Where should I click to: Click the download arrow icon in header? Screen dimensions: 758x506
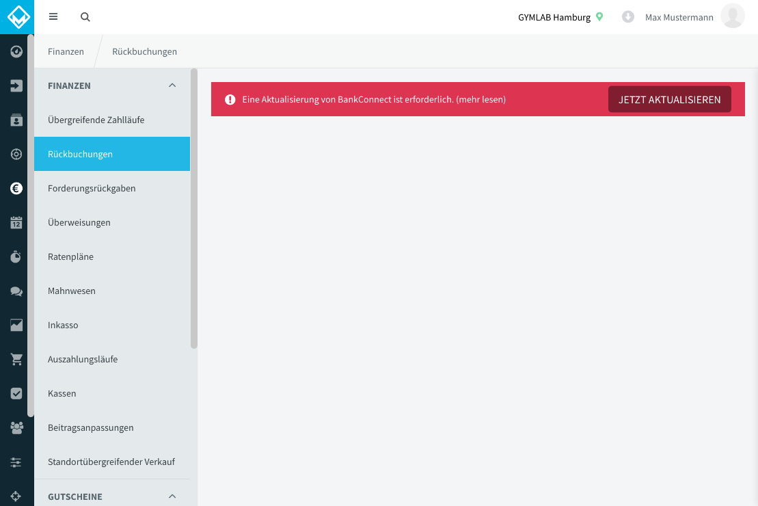[628, 17]
